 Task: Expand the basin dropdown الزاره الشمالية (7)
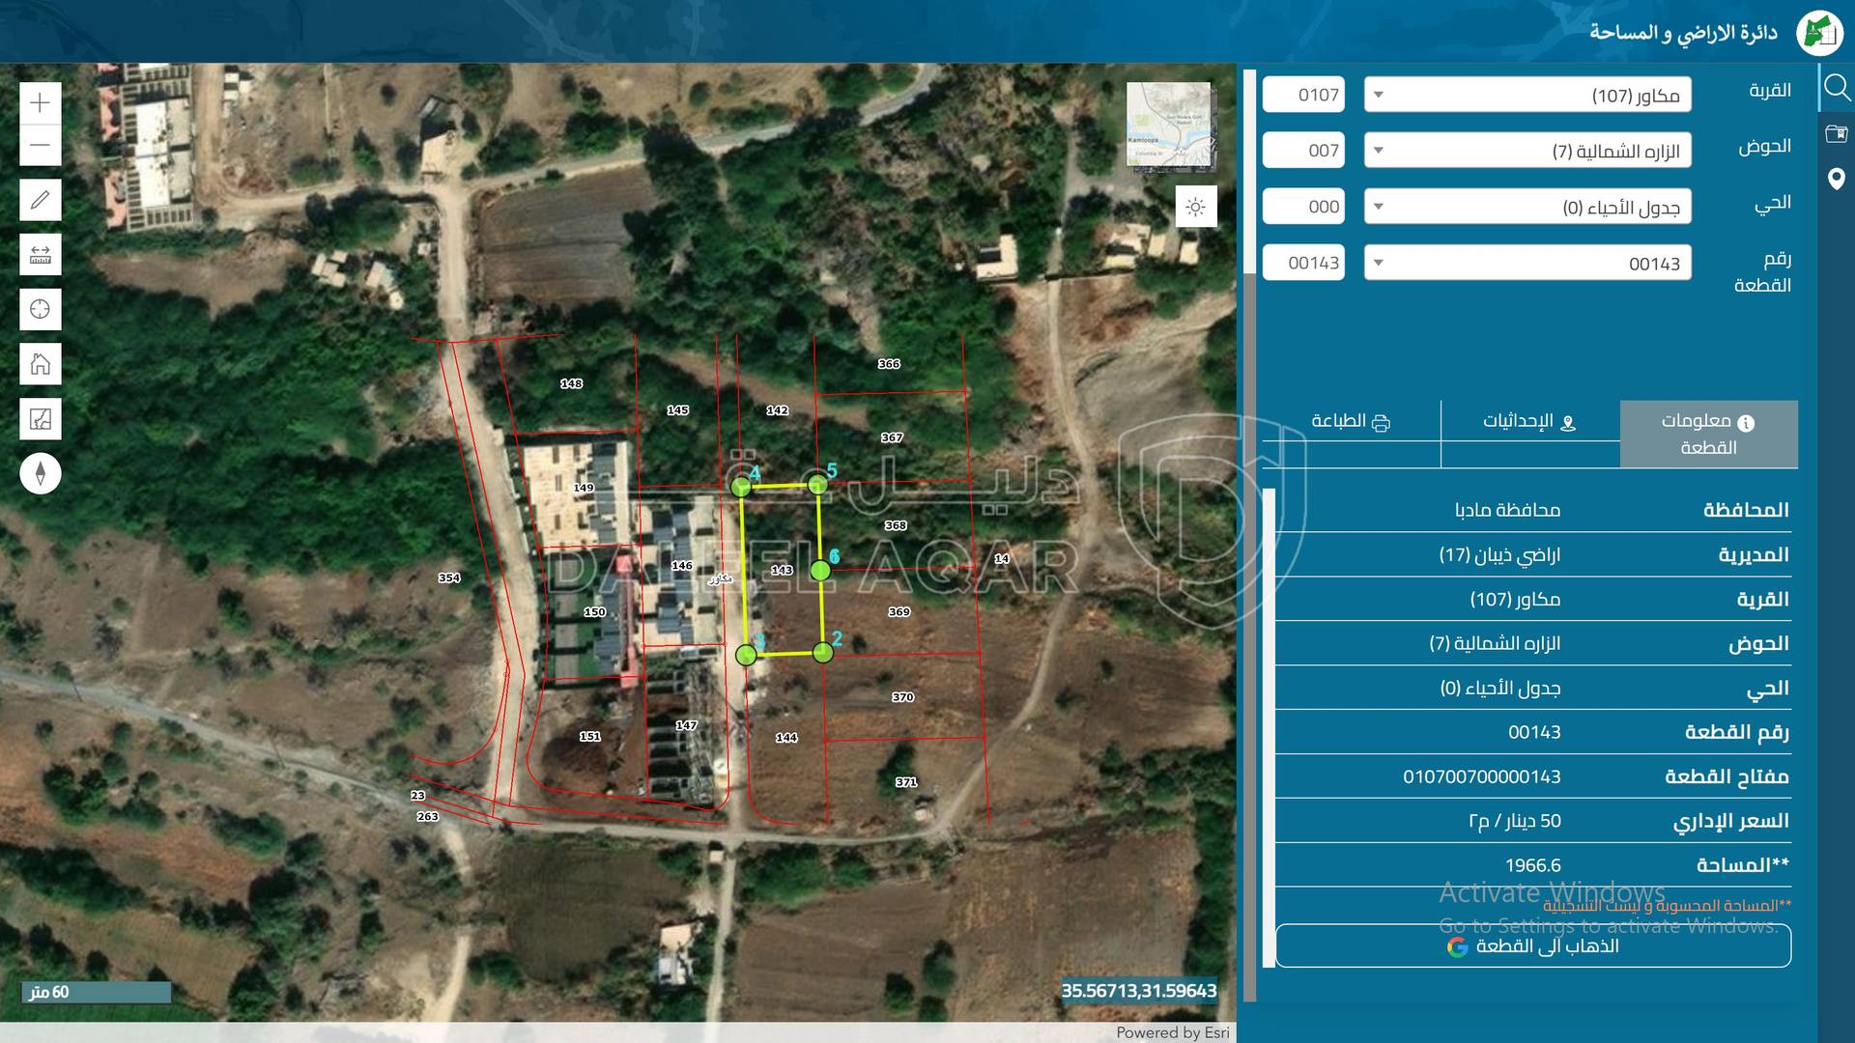[1527, 151]
